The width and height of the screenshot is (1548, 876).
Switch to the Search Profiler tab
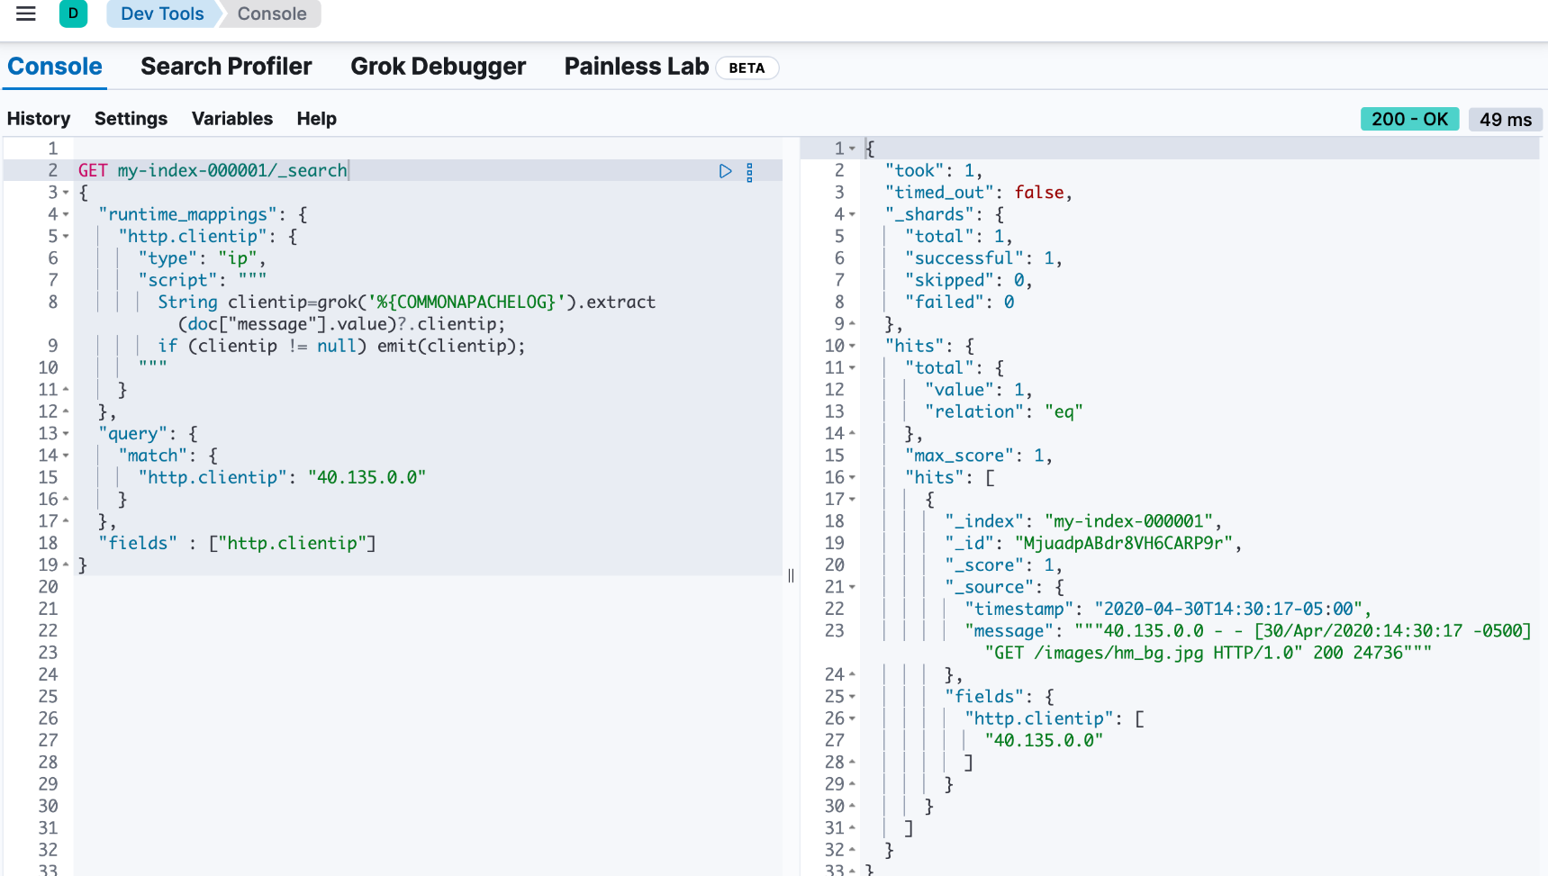[x=226, y=67]
